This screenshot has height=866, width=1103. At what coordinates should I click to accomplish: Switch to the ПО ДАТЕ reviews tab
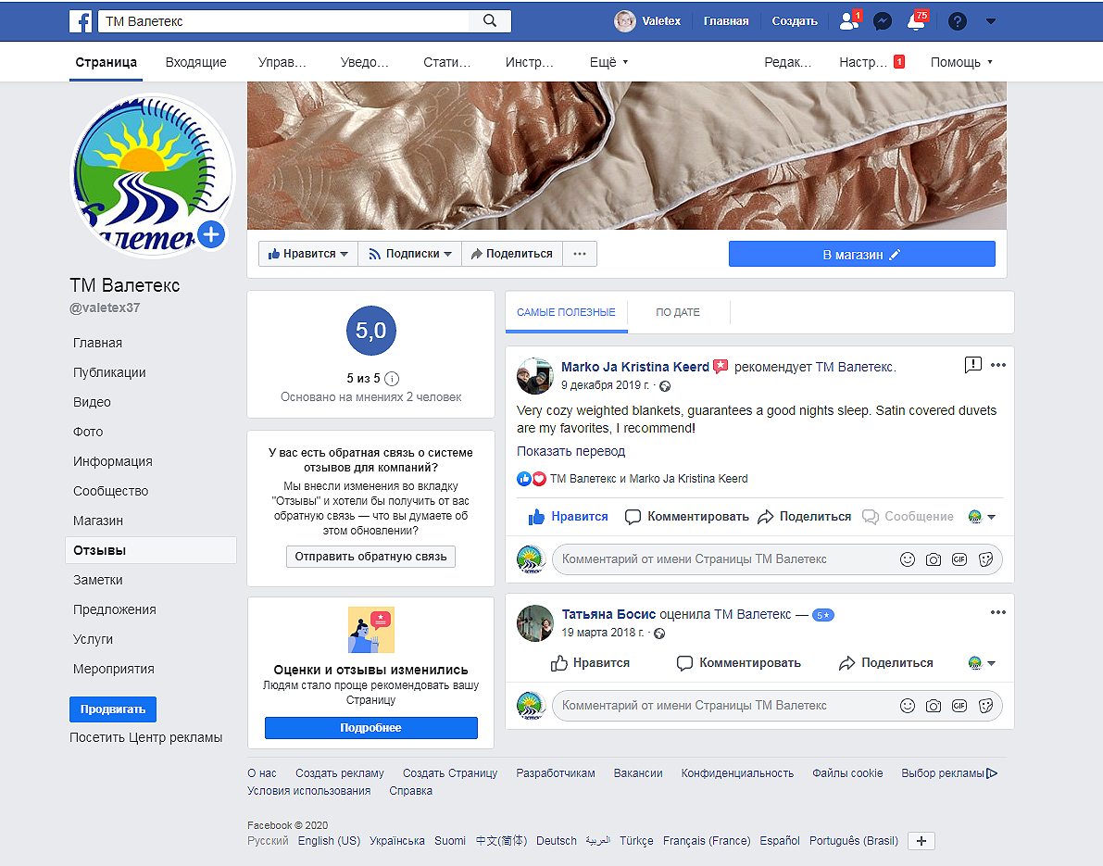tap(678, 313)
